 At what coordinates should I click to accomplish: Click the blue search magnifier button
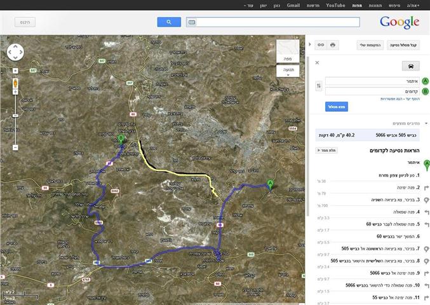click(x=169, y=22)
